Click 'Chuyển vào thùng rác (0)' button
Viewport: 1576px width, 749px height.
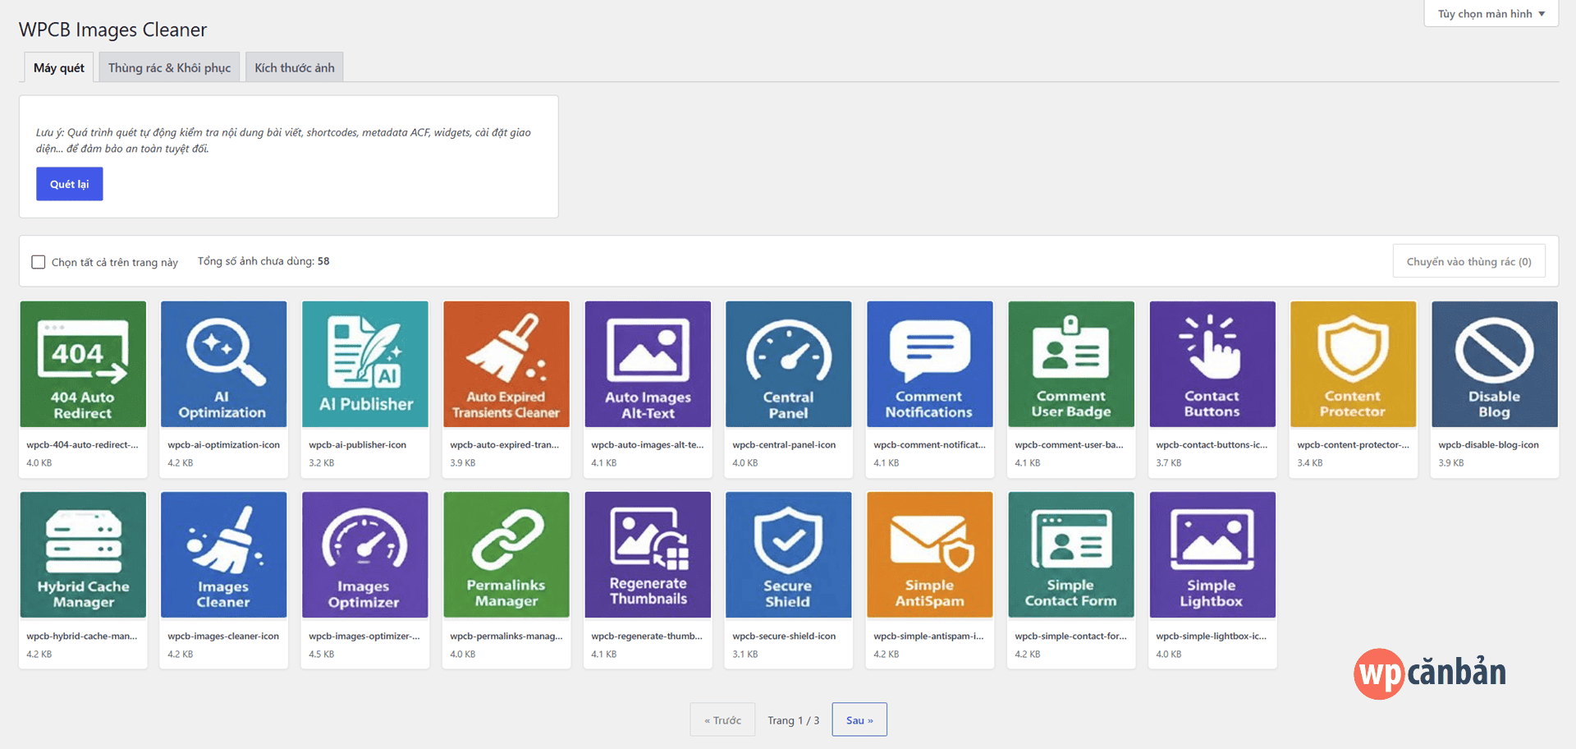[1468, 261]
